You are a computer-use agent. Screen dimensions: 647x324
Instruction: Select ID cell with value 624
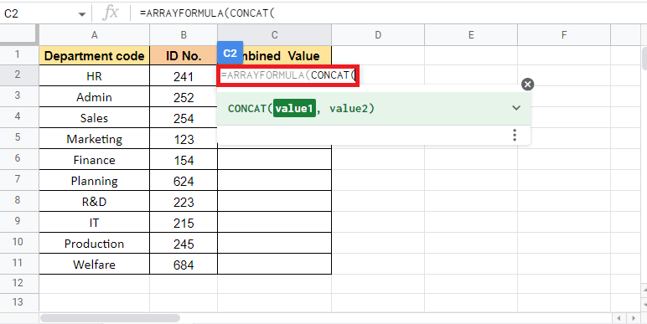[184, 181]
